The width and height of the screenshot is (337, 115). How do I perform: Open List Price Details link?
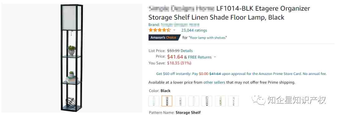click(x=187, y=51)
